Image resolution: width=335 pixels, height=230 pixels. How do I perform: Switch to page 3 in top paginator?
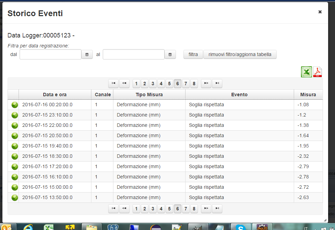pos(153,84)
